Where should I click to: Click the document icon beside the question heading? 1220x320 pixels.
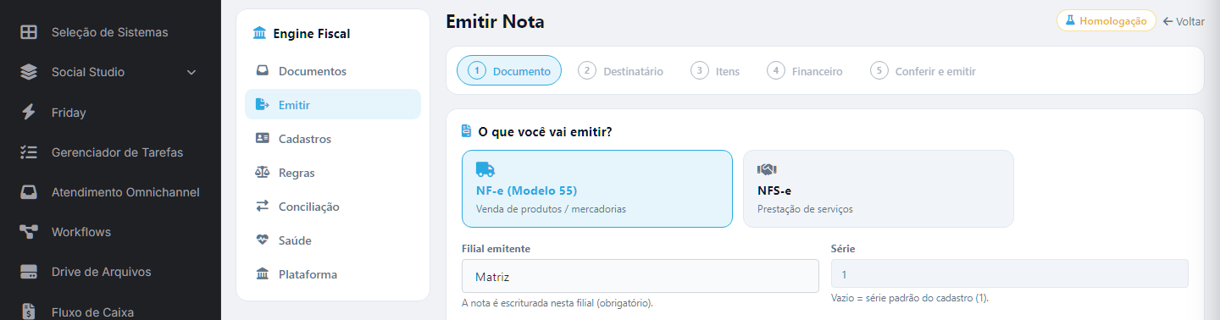465,131
